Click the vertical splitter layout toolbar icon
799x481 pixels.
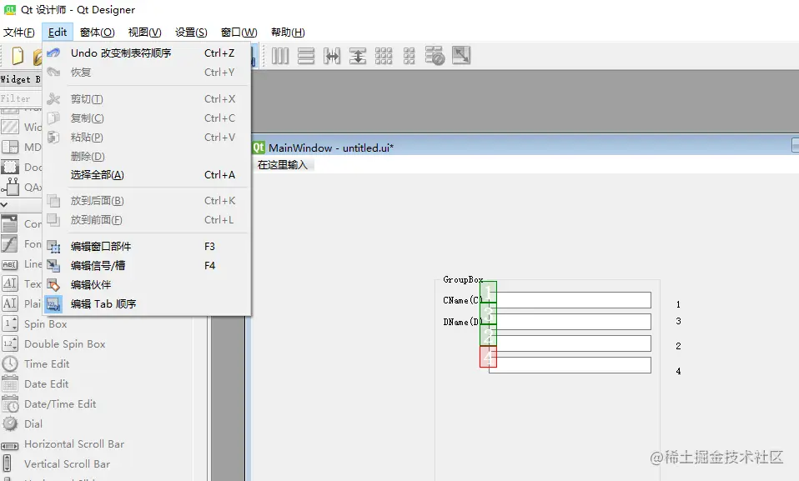[359, 58]
